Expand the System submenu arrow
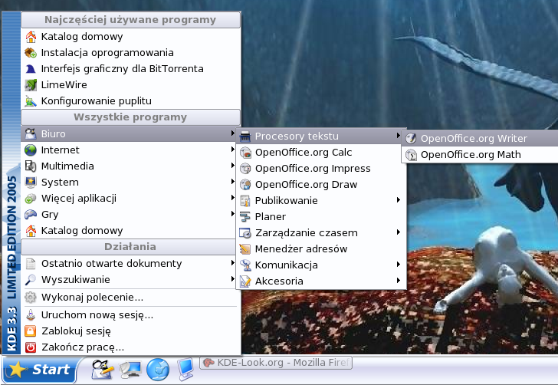This screenshot has width=558, height=385. click(232, 182)
